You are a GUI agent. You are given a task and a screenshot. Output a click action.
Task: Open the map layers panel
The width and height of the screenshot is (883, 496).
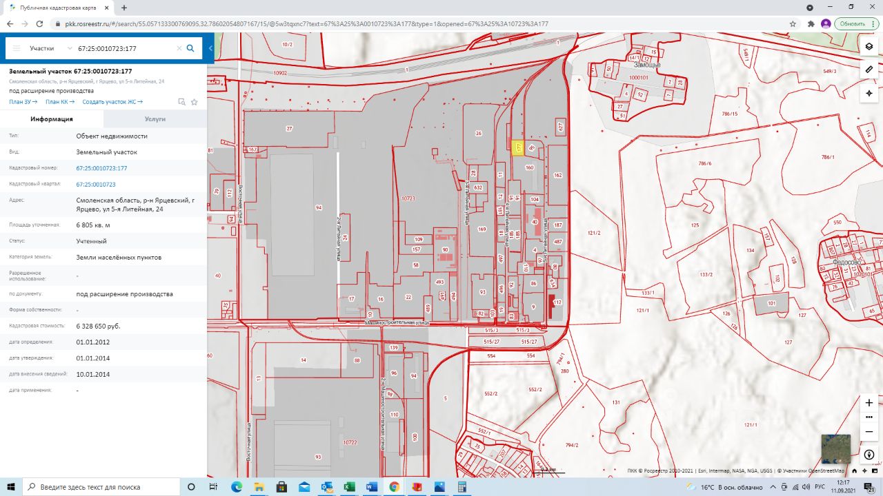point(869,46)
